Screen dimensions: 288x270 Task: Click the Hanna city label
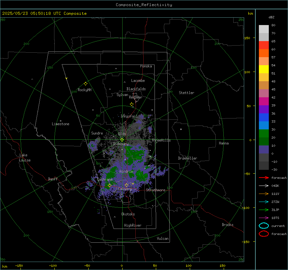(224, 143)
